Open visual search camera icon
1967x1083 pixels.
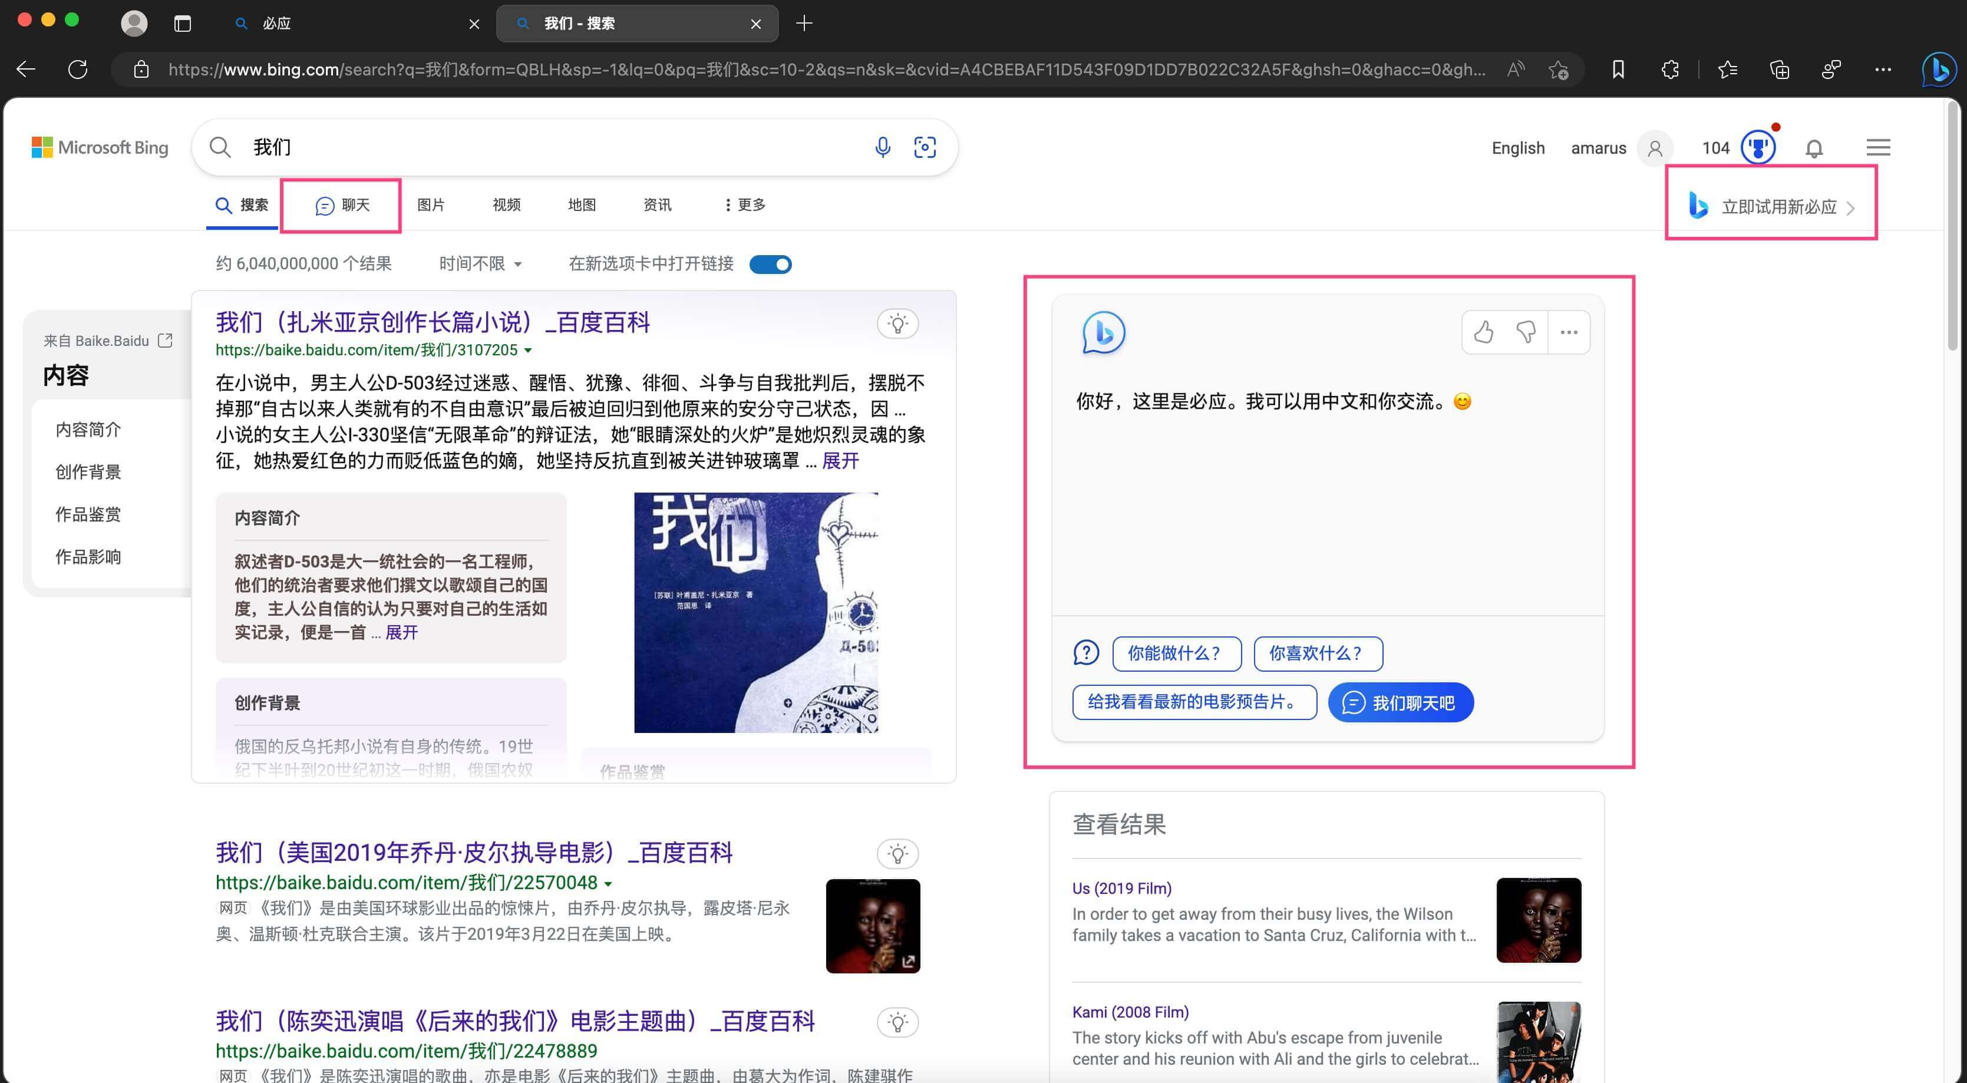click(925, 147)
